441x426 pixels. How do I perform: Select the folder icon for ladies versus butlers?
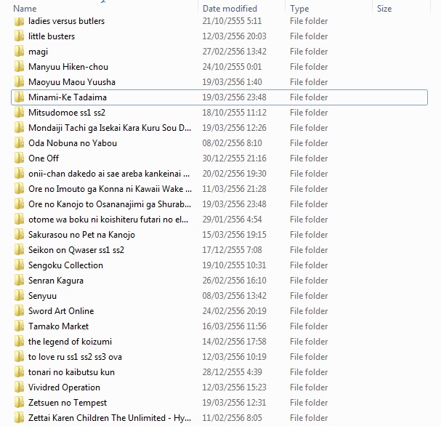point(19,21)
